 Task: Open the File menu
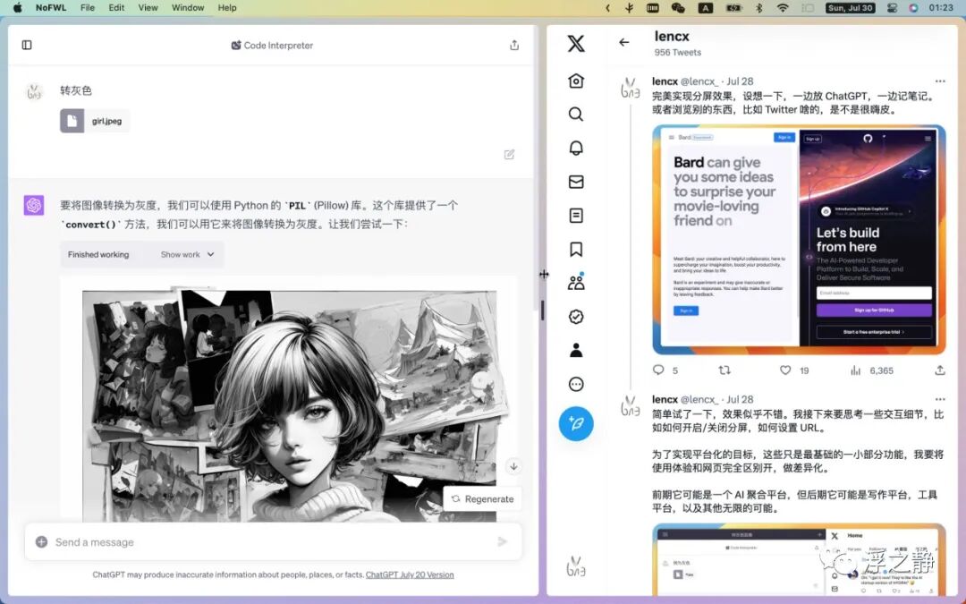tap(88, 7)
